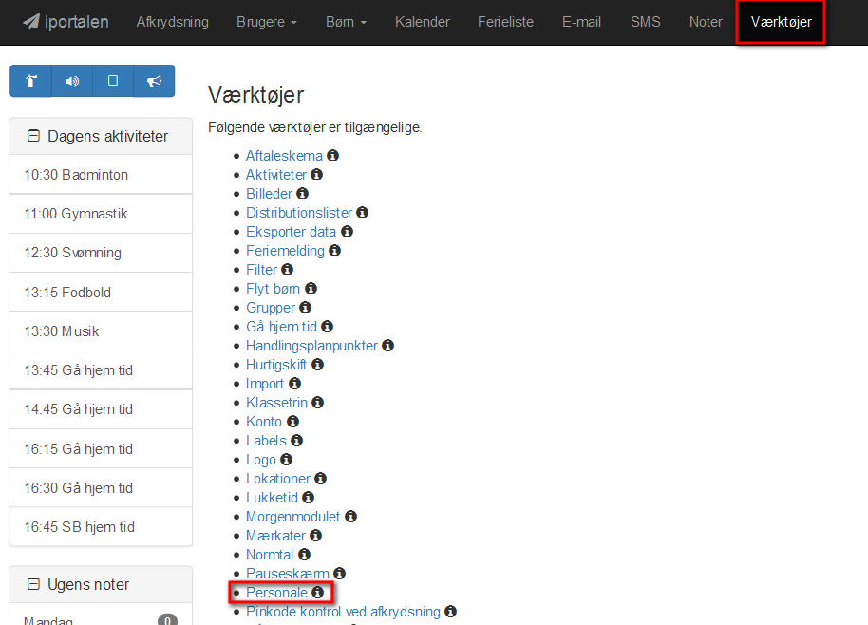This screenshot has width=868, height=625.
Task: Select the 12:30 Svømning activity
Action: point(101,253)
